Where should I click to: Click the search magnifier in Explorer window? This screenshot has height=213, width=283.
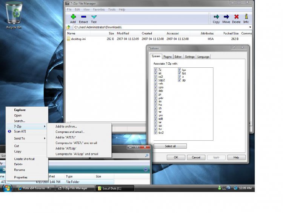(x=147, y=155)
